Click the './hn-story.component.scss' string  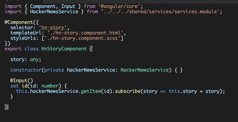pos(83,38)
